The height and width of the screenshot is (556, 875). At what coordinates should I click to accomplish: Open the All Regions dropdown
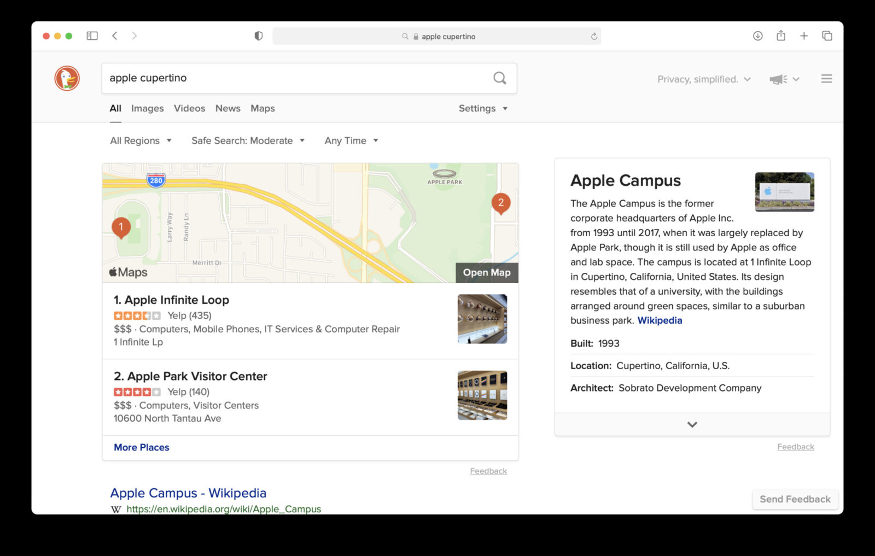(x=141, y=141)
